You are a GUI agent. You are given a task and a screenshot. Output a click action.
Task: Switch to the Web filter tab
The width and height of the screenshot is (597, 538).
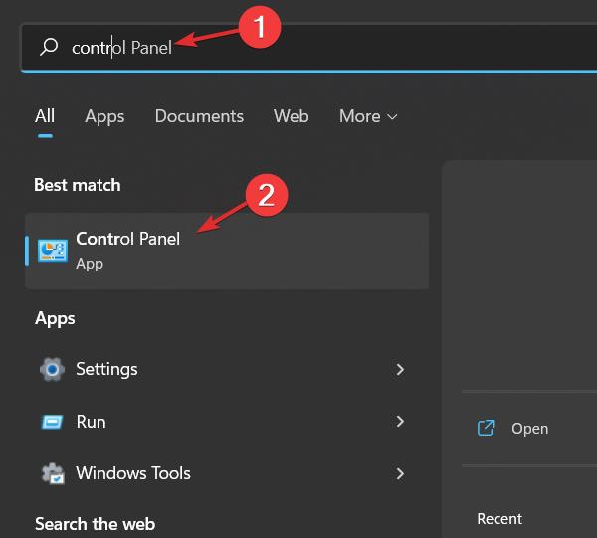291,116
